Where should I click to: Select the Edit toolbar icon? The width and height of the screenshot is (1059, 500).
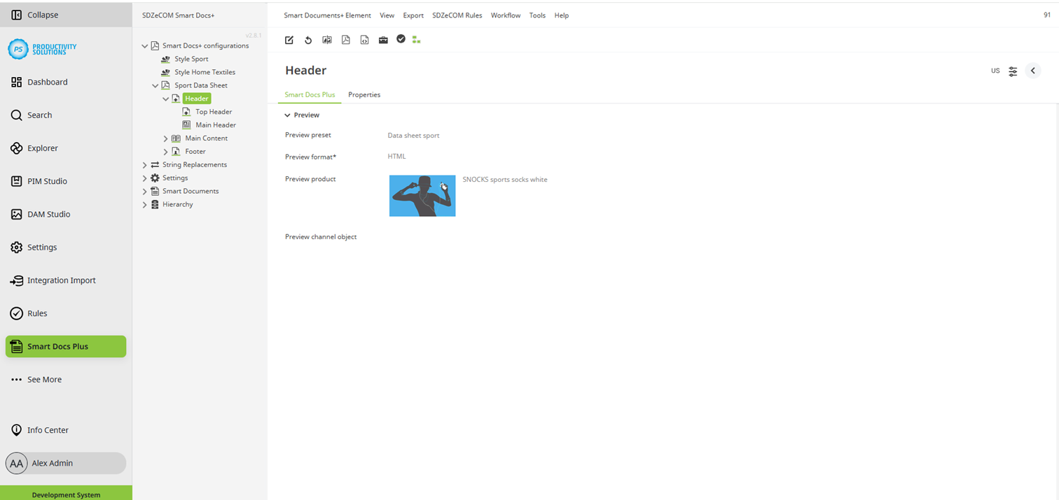click(x=289, y=40)
